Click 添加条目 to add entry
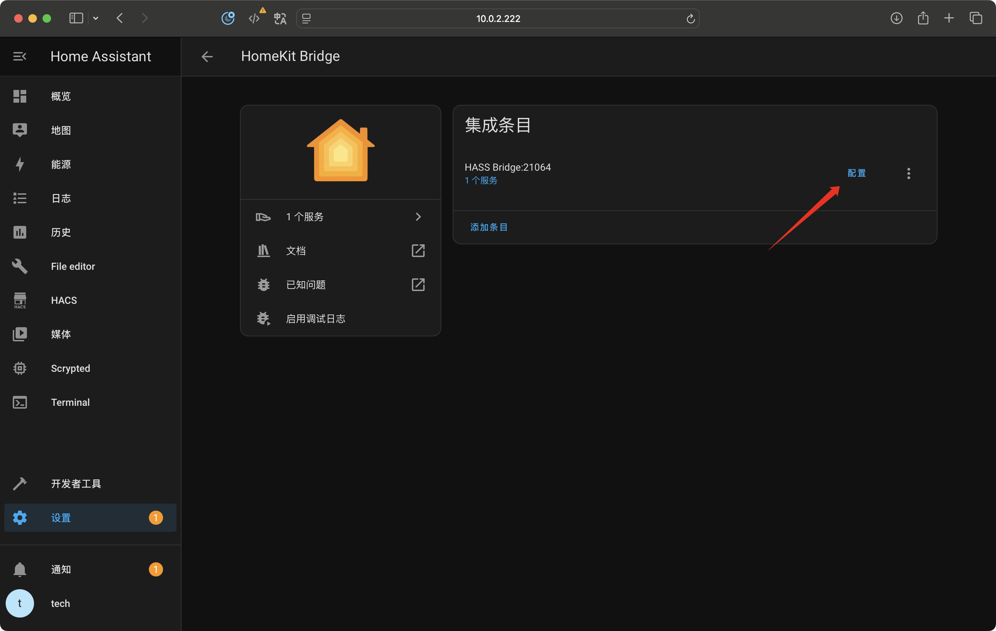This screenshot has height=631, width=996. (x=489, y=227)
